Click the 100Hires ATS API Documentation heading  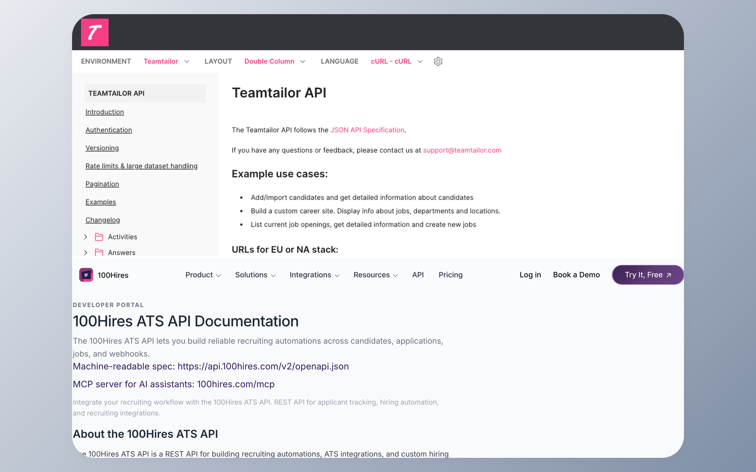pos(185,321)
